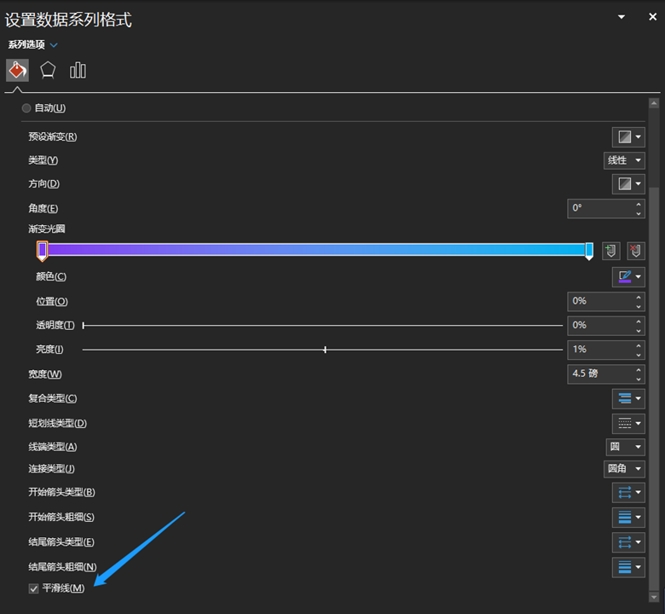This screenshot has height=614, width=665.
Task: Switch to the Series Options bar chart tab
Action: tap(78, 70)
